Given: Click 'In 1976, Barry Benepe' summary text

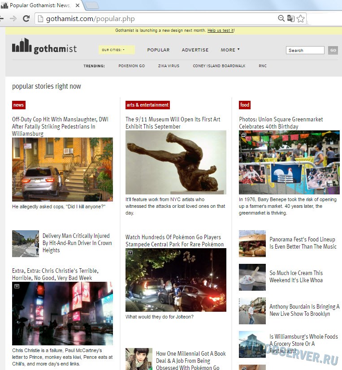Looking at the screenshot, I should click(288, 206).
